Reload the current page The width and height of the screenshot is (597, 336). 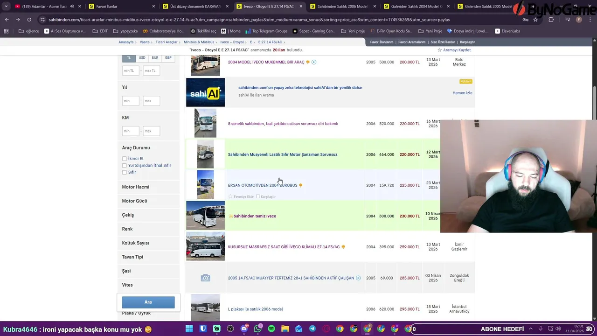pyautogui.click(x=29, y=20)
